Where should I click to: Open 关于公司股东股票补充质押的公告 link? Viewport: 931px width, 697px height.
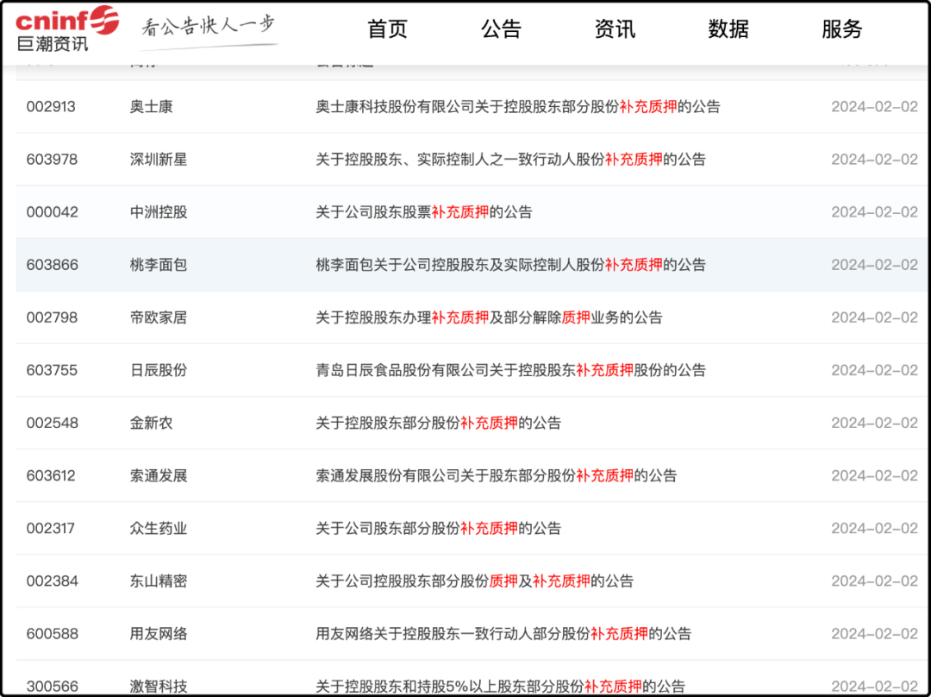[424, 212]
